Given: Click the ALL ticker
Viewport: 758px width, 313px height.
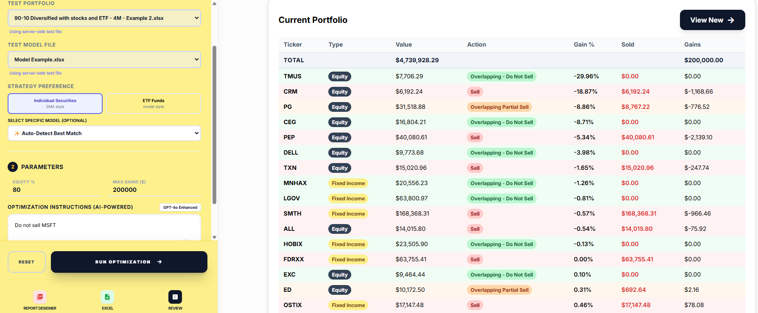Looking at the screenshot, I should pyautogui.click(x=289, y=229).
